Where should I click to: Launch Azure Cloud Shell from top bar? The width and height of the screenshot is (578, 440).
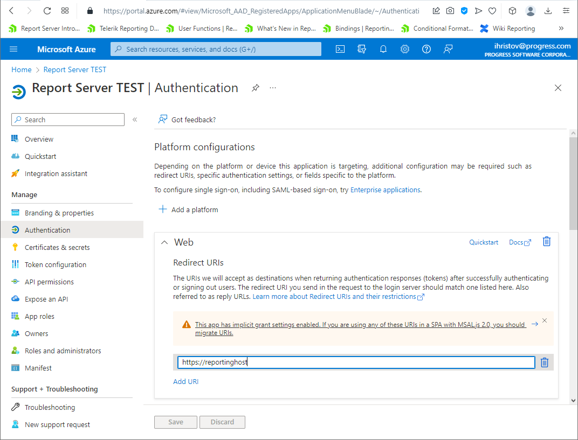pos(340,49)
